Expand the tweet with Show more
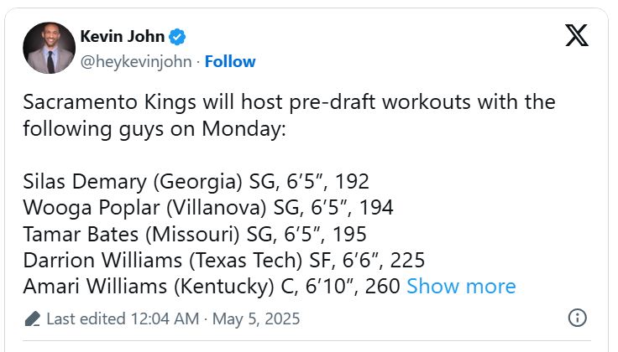Viewport: 618px width, 352px height. pos(461,287)
